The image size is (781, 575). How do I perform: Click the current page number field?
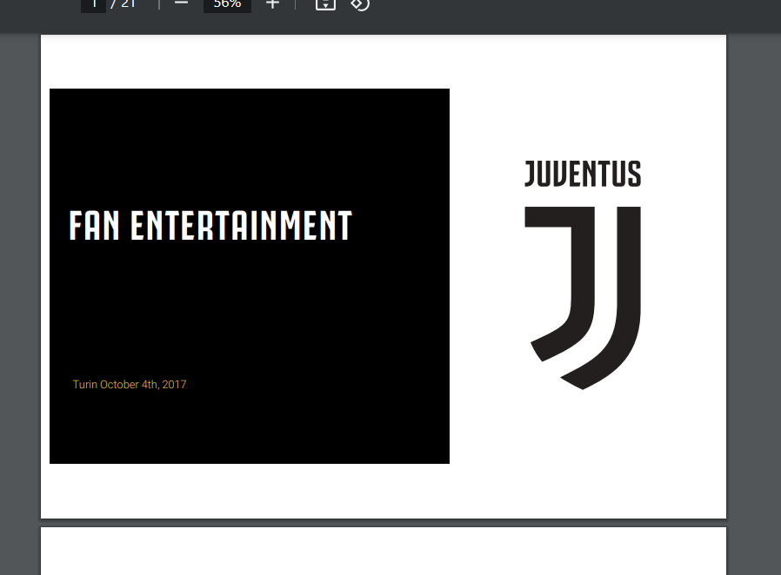(x=94, y=5)
